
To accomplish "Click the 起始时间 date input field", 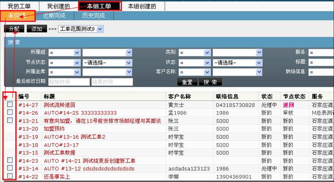I will [x=68, y=82].
